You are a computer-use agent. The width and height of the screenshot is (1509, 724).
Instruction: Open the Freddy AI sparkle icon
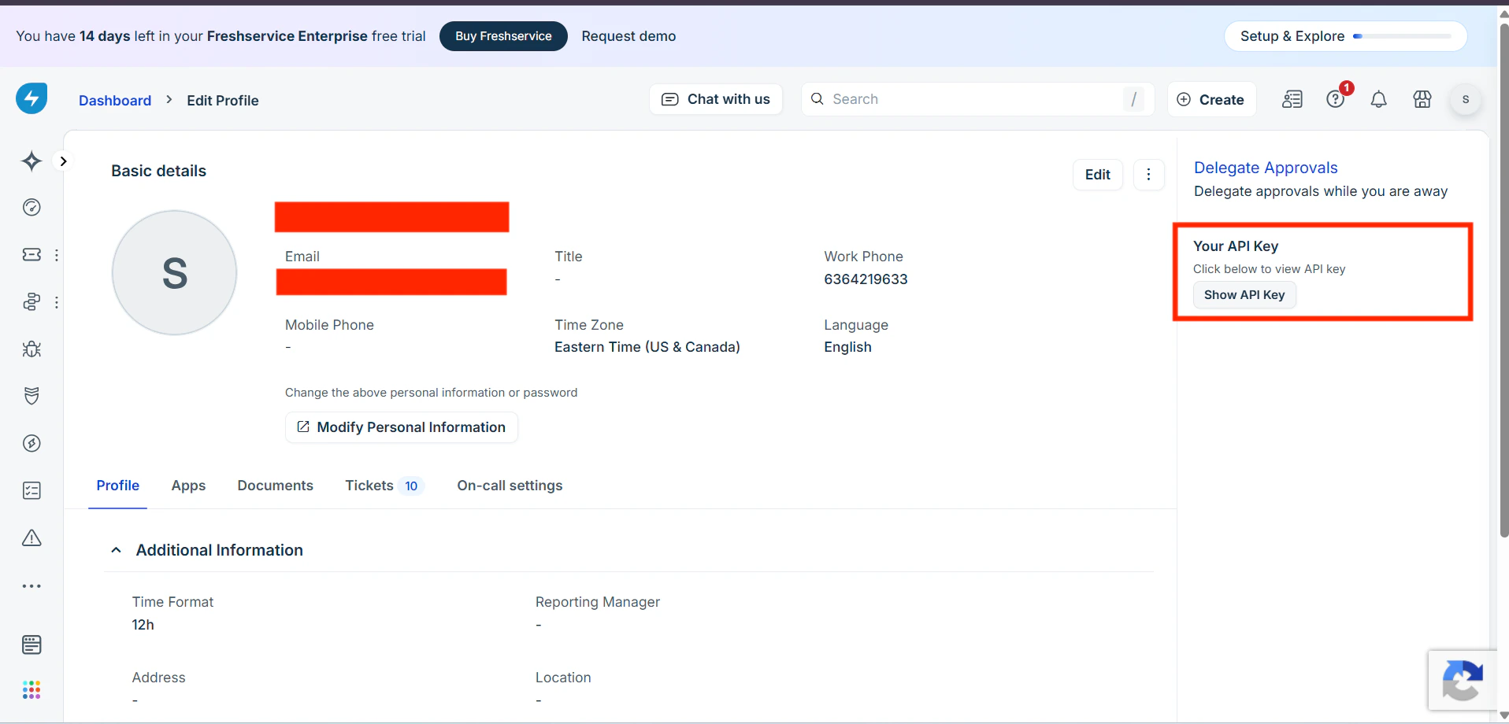(32, 161)
